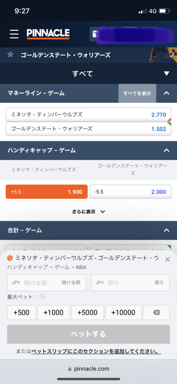The image size is (177, 384).
Task: Add +1000 to the stake
Action: [54, 312]
